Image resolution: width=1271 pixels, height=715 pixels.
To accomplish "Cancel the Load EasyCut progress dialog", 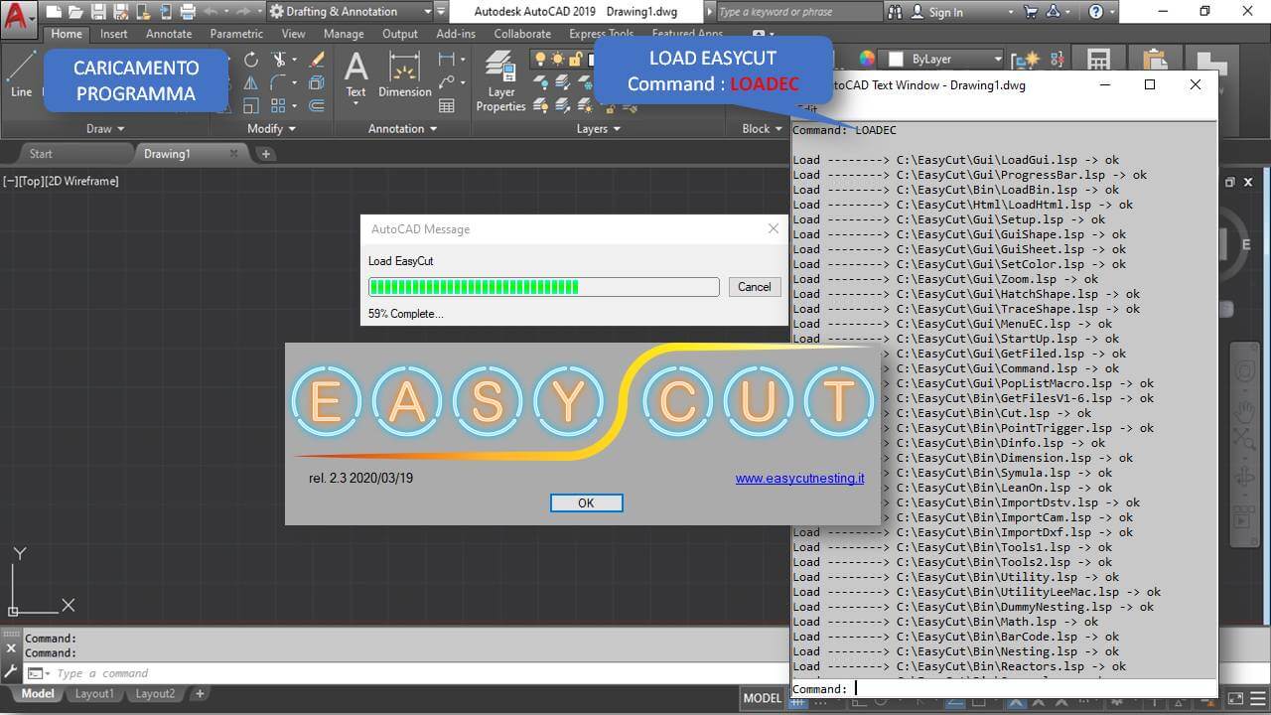I will 754,287.
